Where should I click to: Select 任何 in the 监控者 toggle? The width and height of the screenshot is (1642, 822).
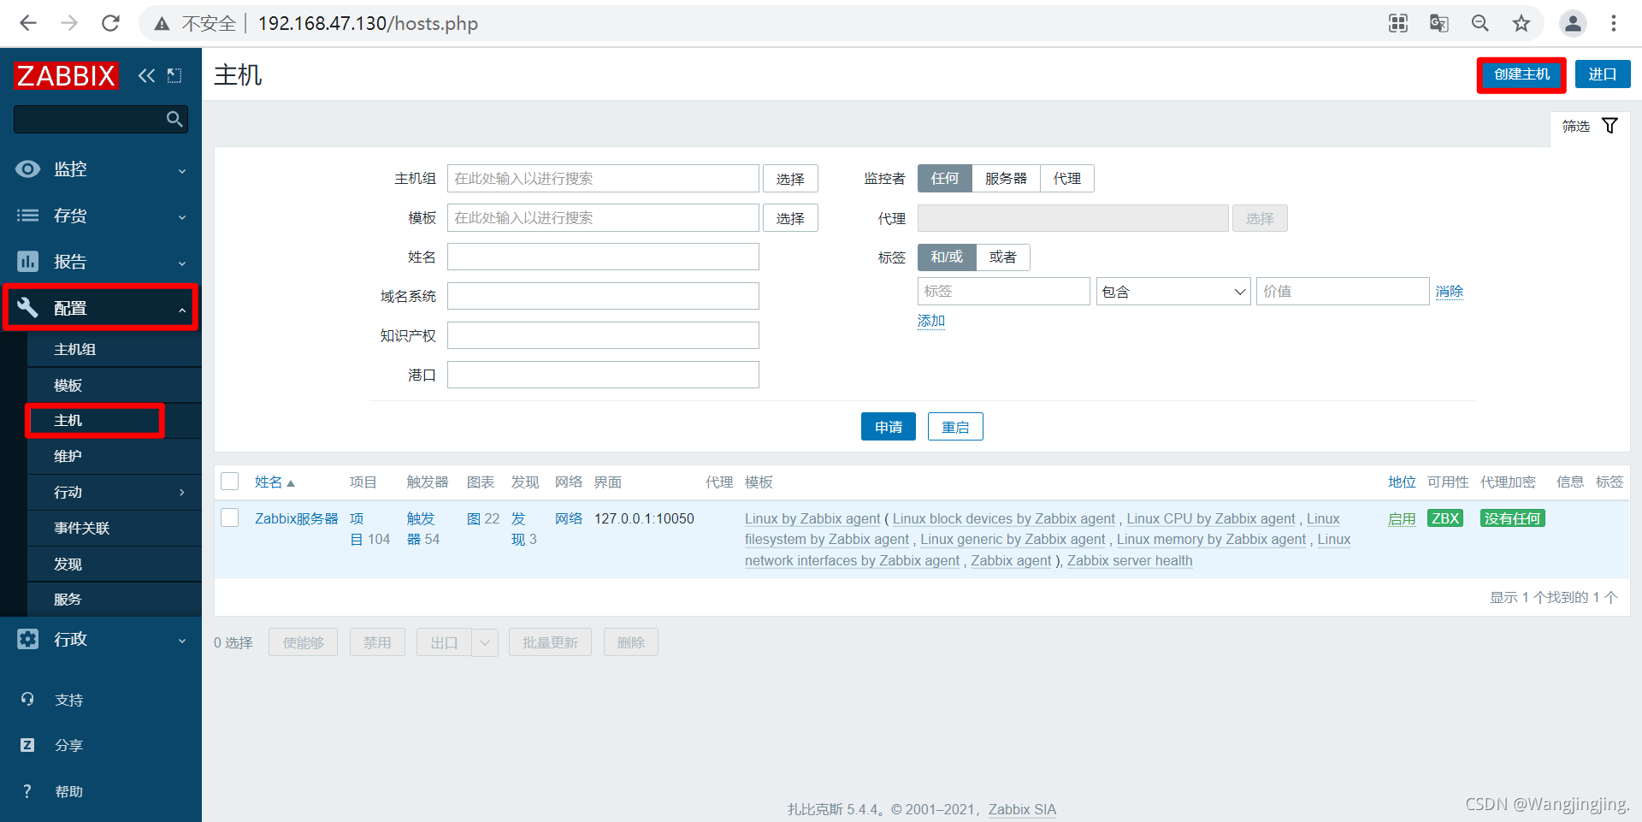[945, 178]
